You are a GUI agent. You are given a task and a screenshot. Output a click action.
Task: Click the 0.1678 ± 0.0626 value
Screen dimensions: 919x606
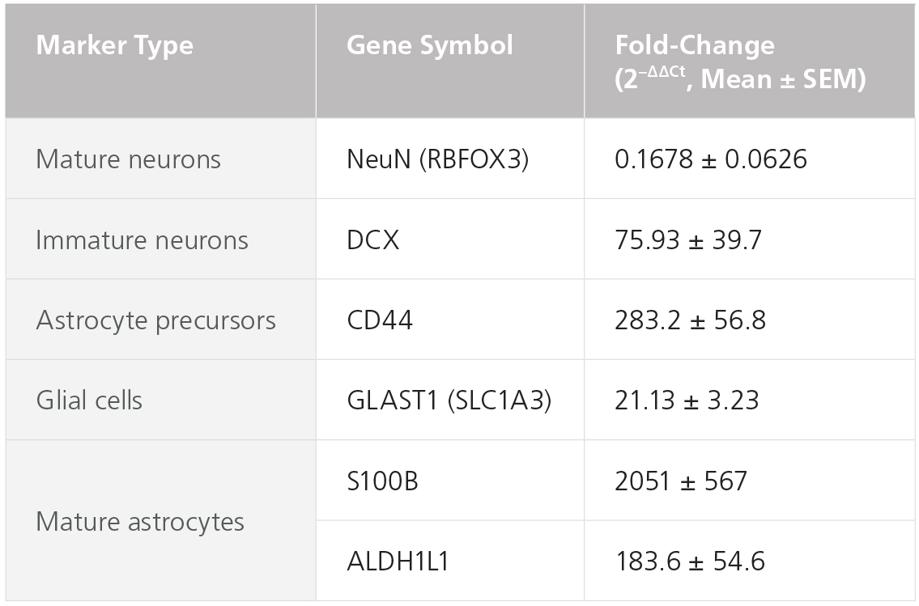coord(711,159)
